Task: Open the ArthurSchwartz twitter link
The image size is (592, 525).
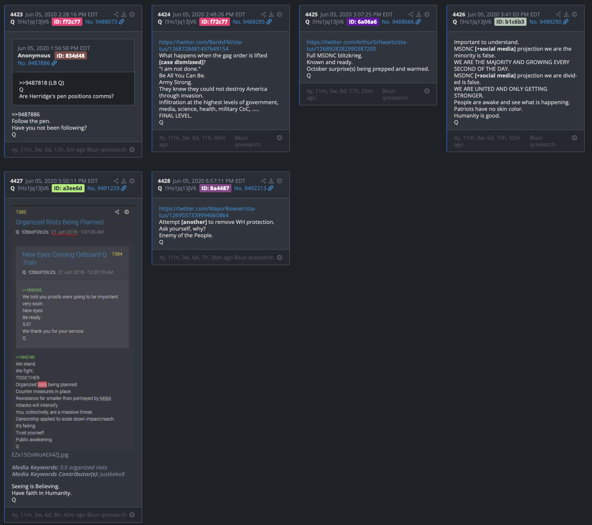Action: click(357, 45)
